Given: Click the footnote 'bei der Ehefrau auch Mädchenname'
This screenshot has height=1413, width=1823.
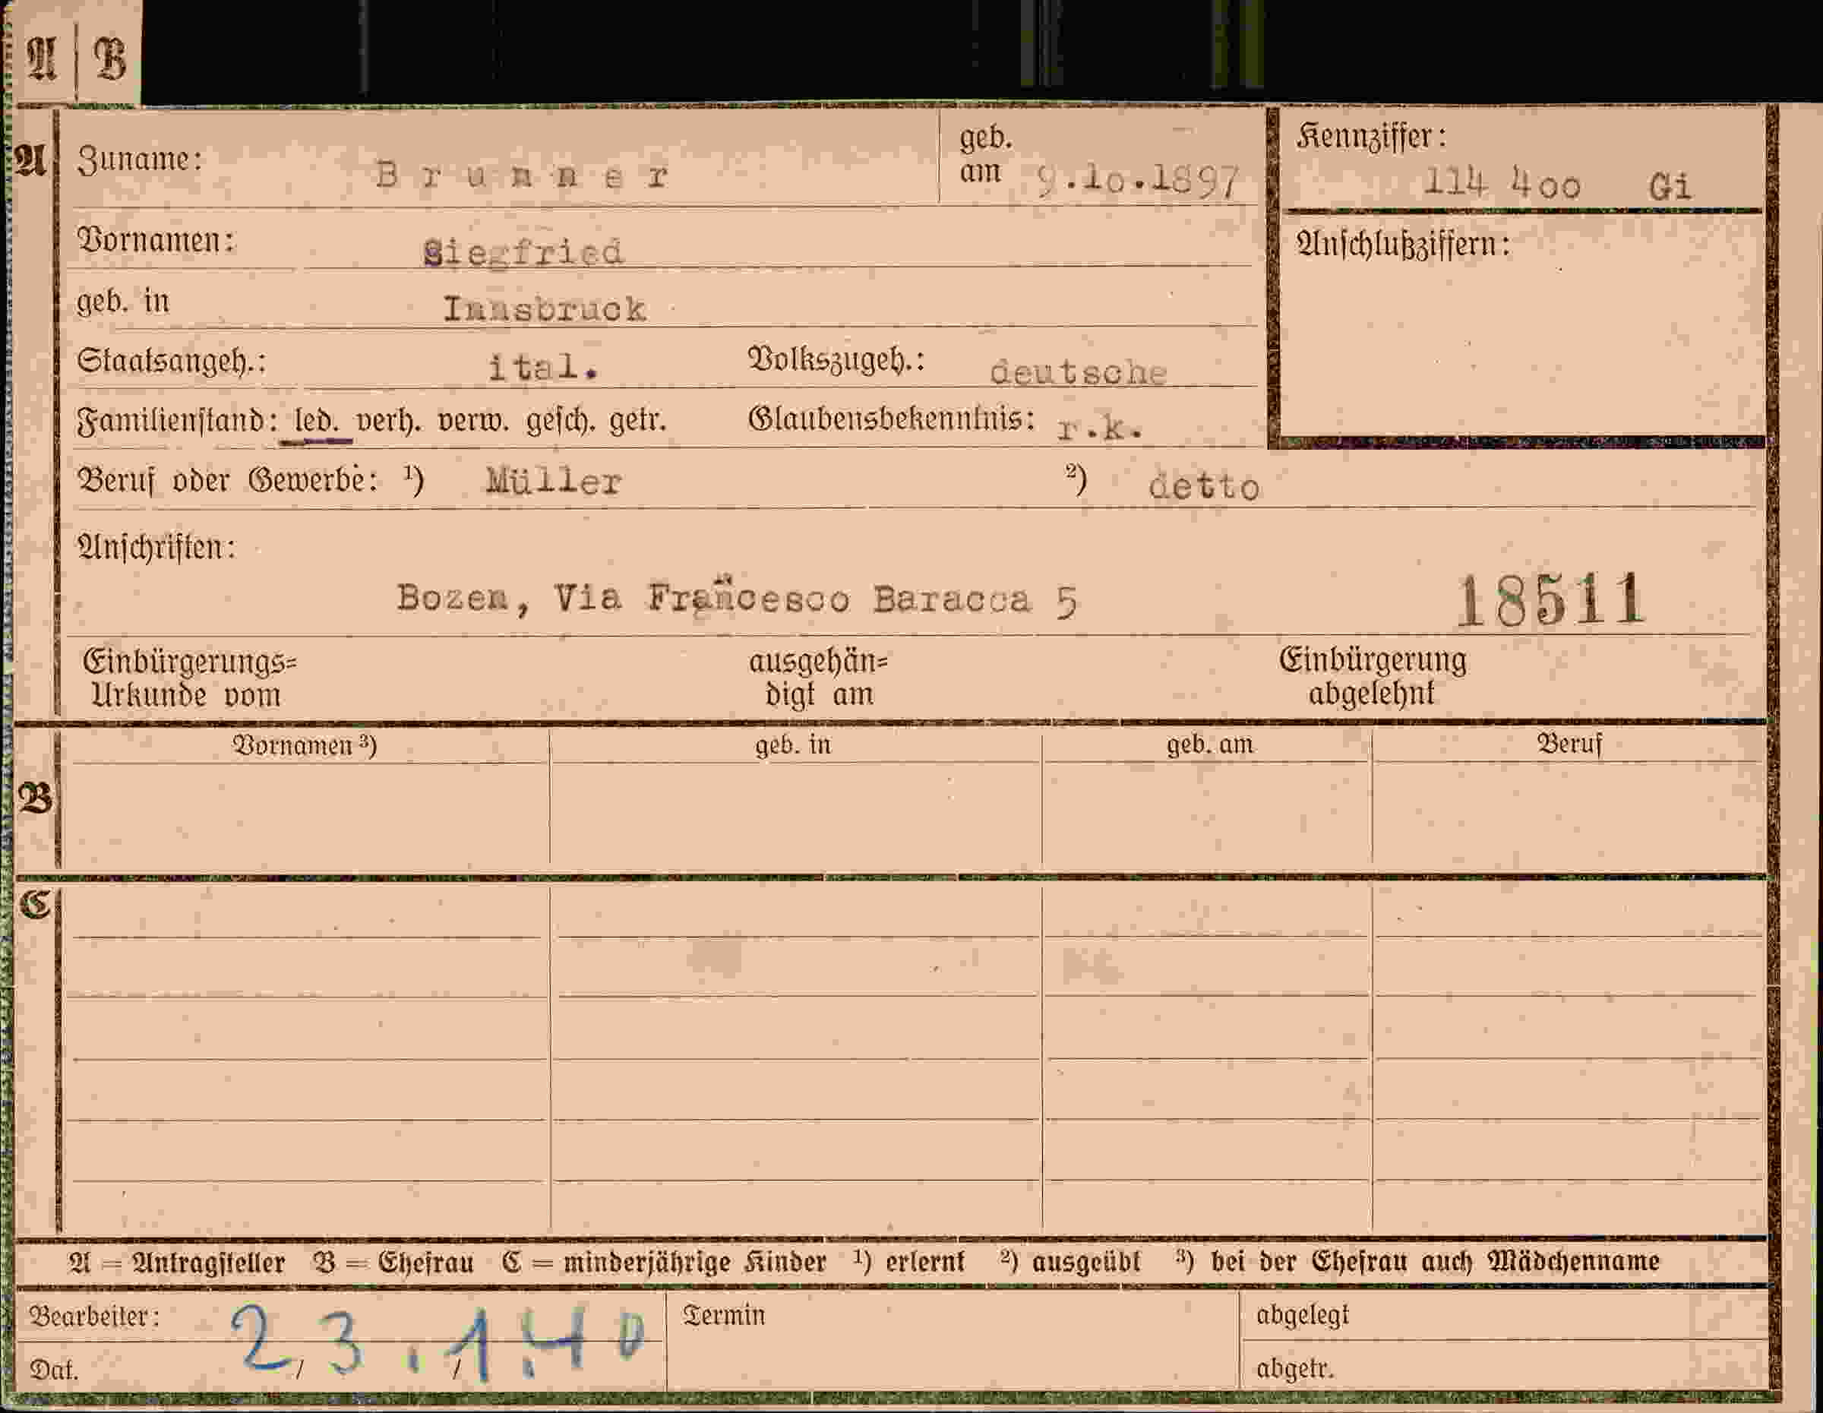Looking at the screenshot, I should pos(1434,1260).
